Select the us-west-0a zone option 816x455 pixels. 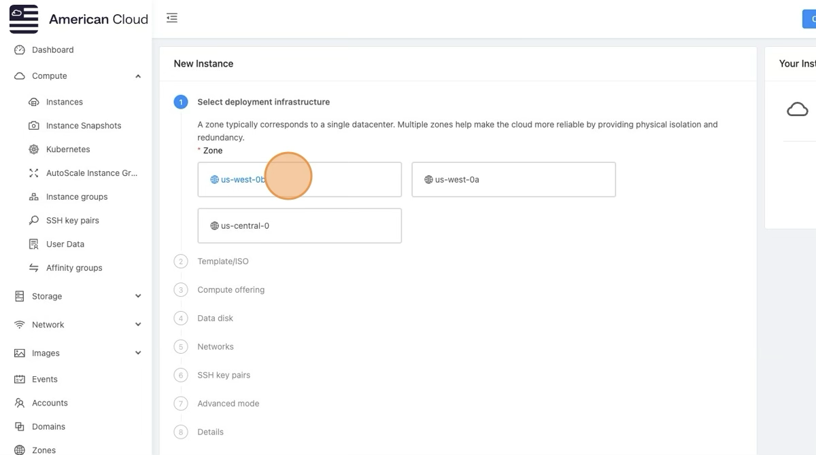(x=513, y=180)
